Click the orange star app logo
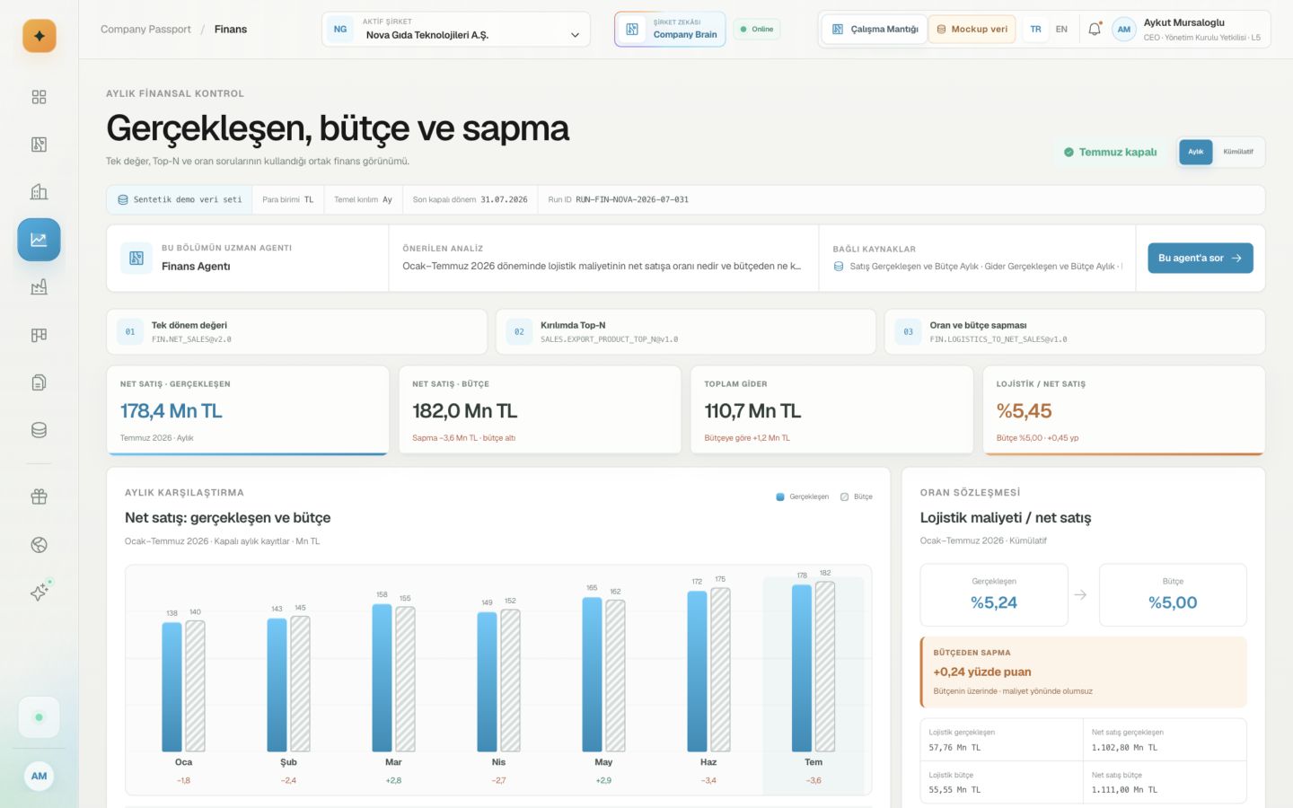1293x808 pixels. tap(39, 36)
